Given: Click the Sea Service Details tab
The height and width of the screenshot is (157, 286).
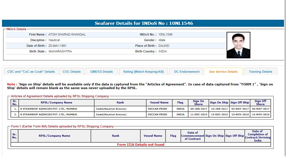Looking at the screenshot, I should pos(223,72).
